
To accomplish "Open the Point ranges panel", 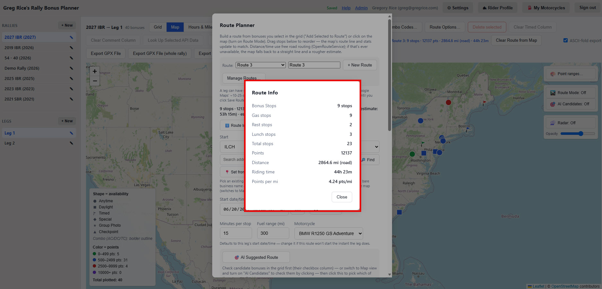I will pyautogui.click(x=571, y=74).
